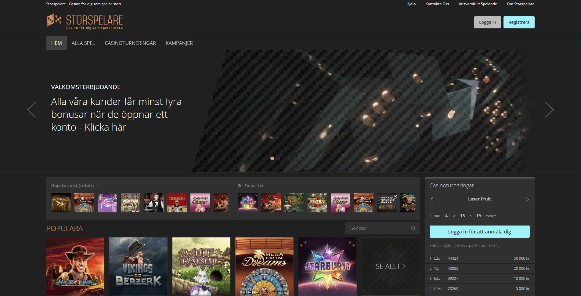Go to next banner slide arrow
This screenshot has width=581, height=296.
[x=549, y=110]
